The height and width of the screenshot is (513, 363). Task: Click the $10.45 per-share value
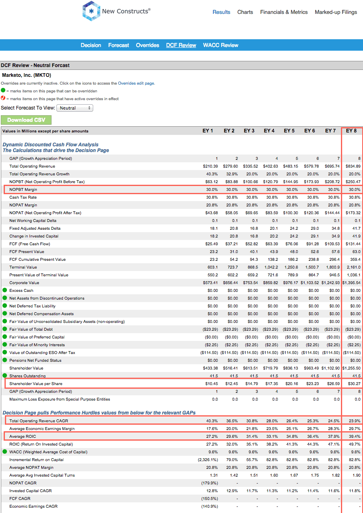pyautogui.click(x=212, y=384)
